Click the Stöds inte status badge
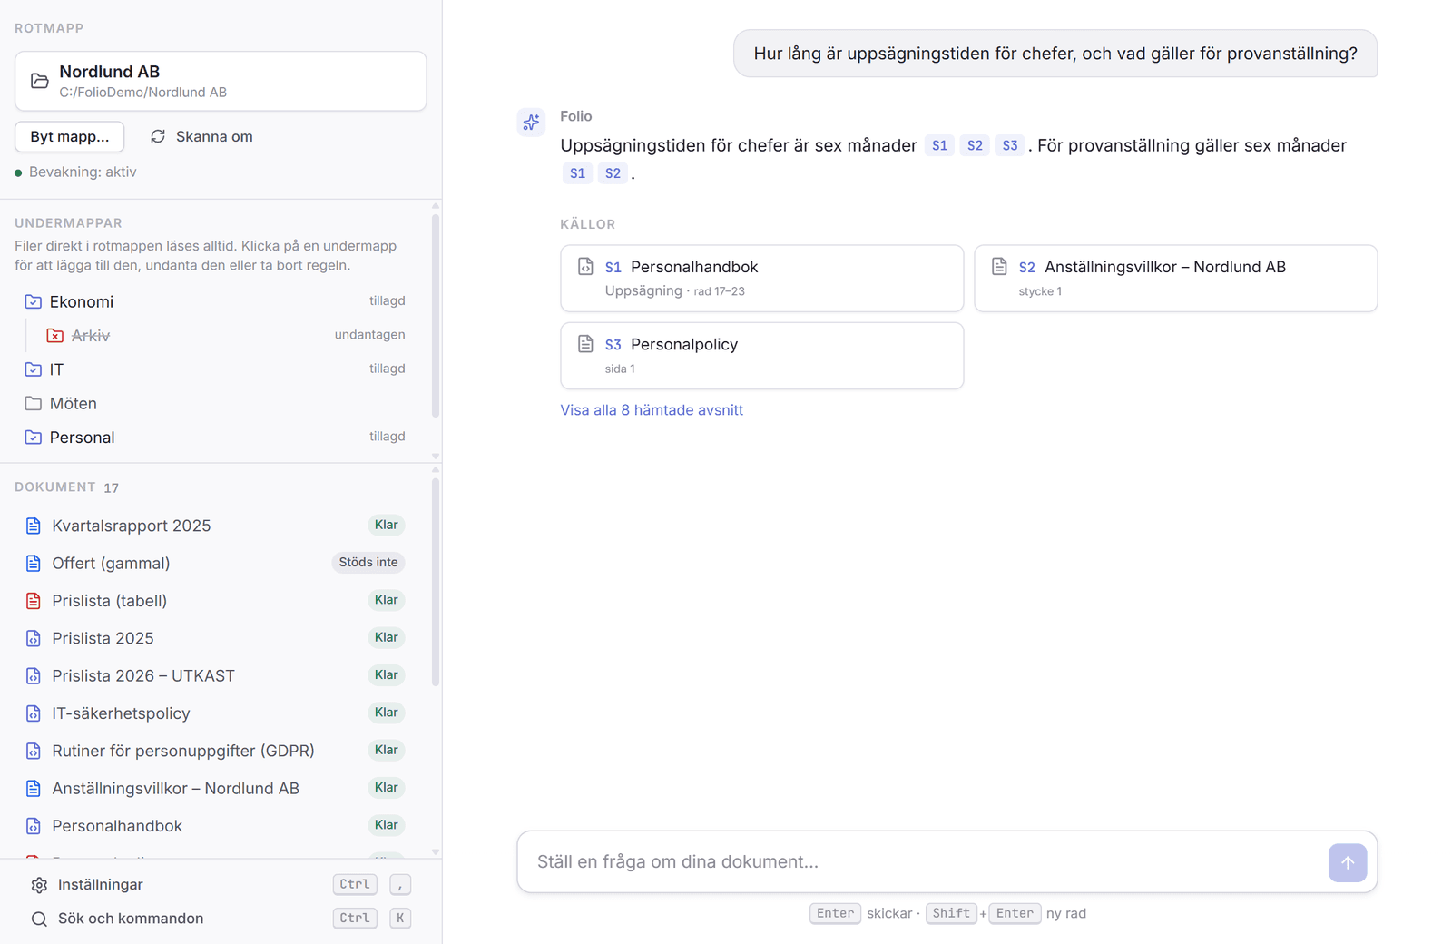This screenshot has height=944, width=1452. 368,563
